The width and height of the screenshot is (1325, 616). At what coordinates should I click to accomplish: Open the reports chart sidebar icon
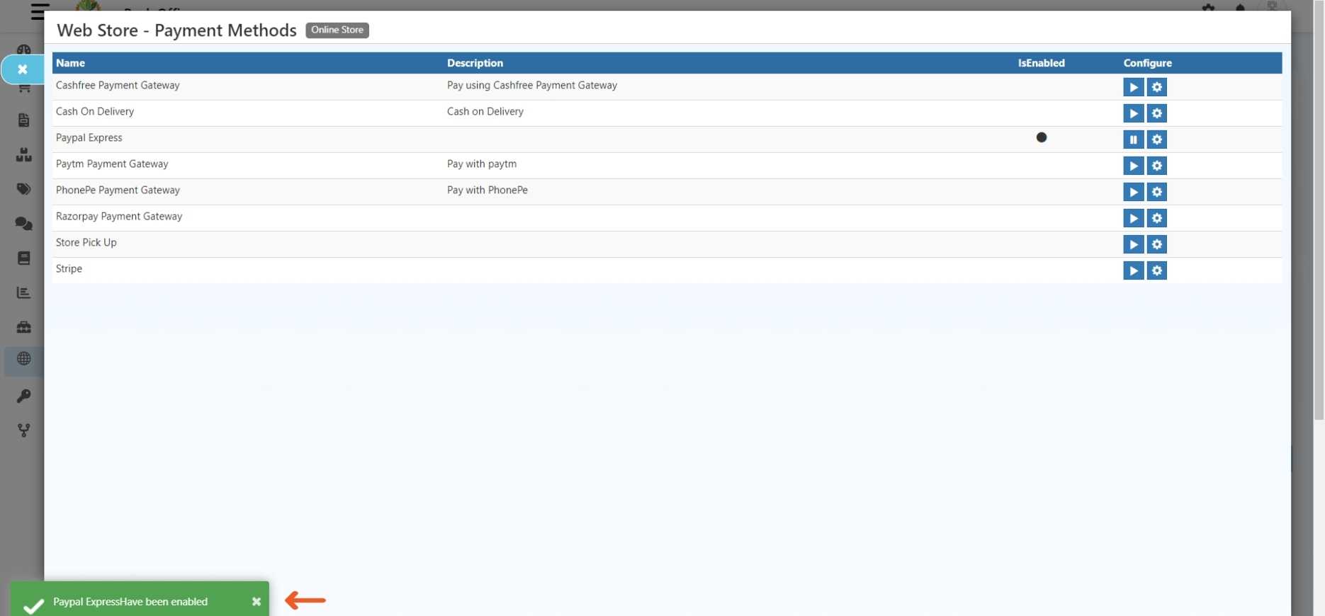click(x=24, y=292)
